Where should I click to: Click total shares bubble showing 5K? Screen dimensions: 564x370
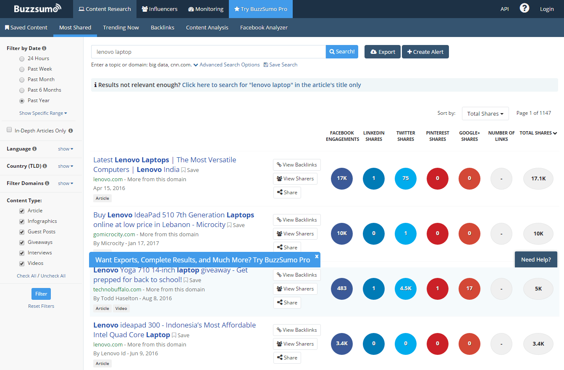click(538, 288)
